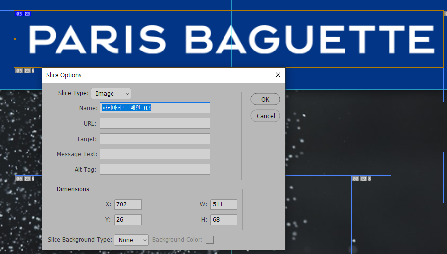Click the Slice Options title text
Viewport: 447px width, 254px height.
tap(63, 75)
